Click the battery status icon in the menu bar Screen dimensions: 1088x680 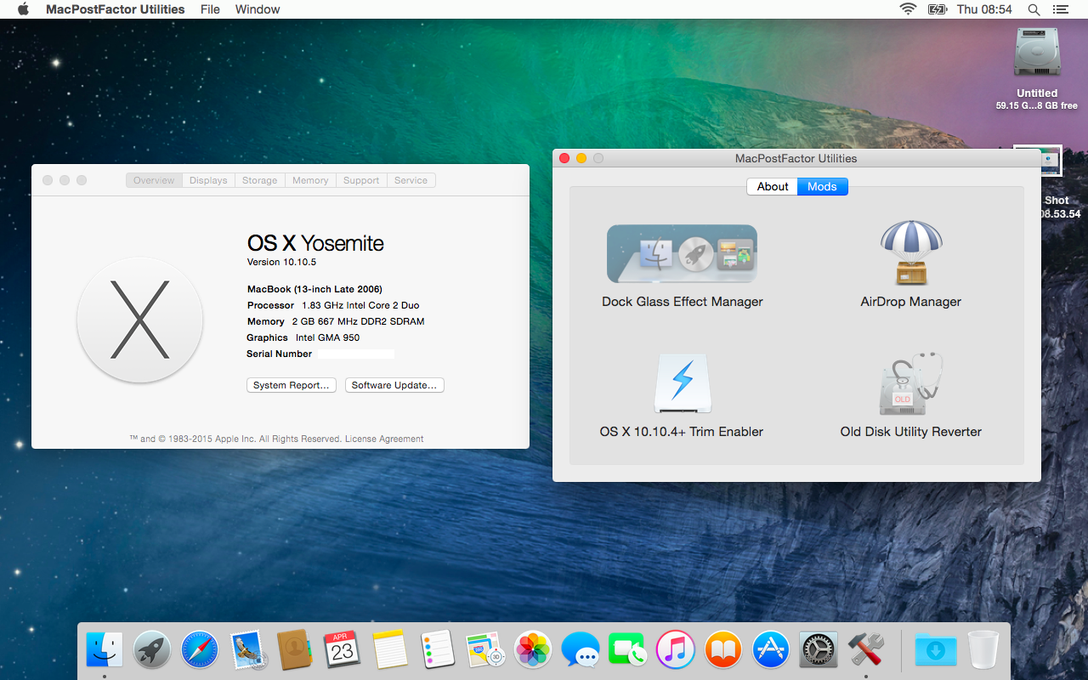click(938, 9)
